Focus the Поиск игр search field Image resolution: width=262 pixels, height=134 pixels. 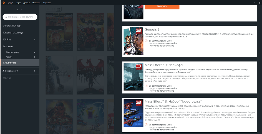[20, 17]
